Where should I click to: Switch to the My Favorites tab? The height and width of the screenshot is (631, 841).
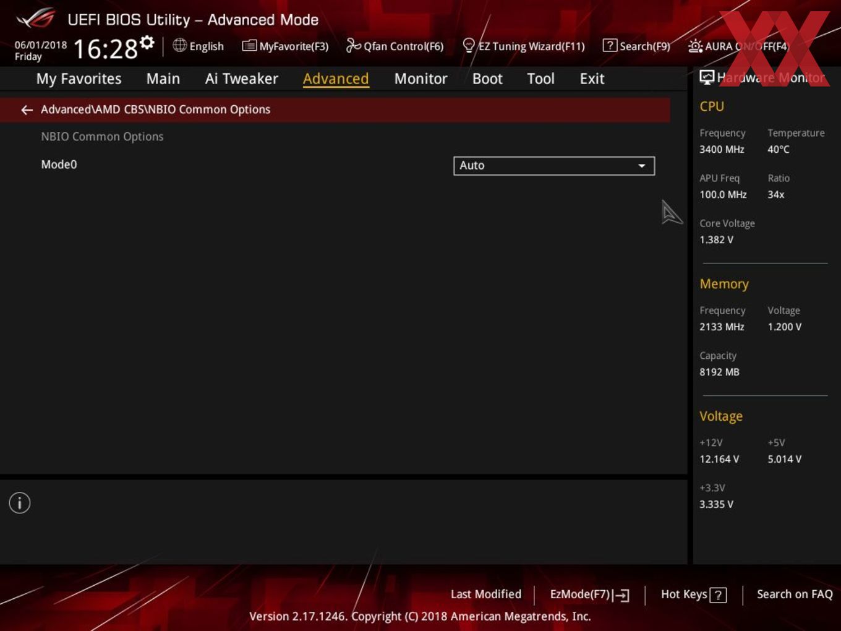coord(79,79)
